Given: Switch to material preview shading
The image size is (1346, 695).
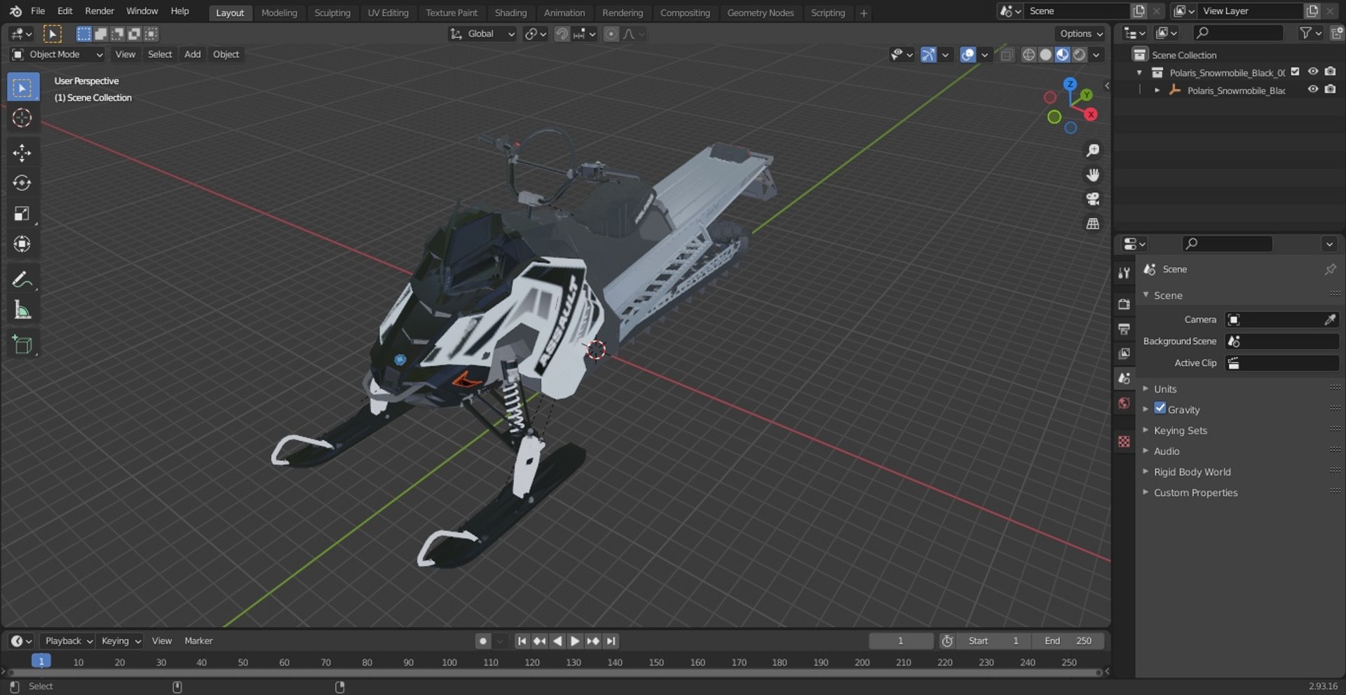Looking at the screenshot, I should (x=1062, y=55).
